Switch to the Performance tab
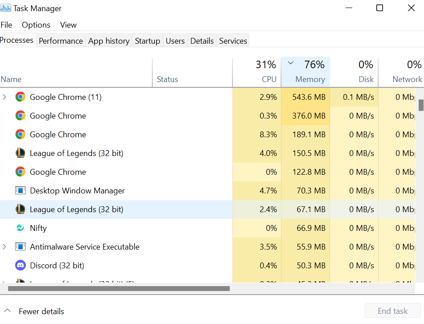Image resolution: width=424 pixels, height=324 pixels. (x=61, y=41)
